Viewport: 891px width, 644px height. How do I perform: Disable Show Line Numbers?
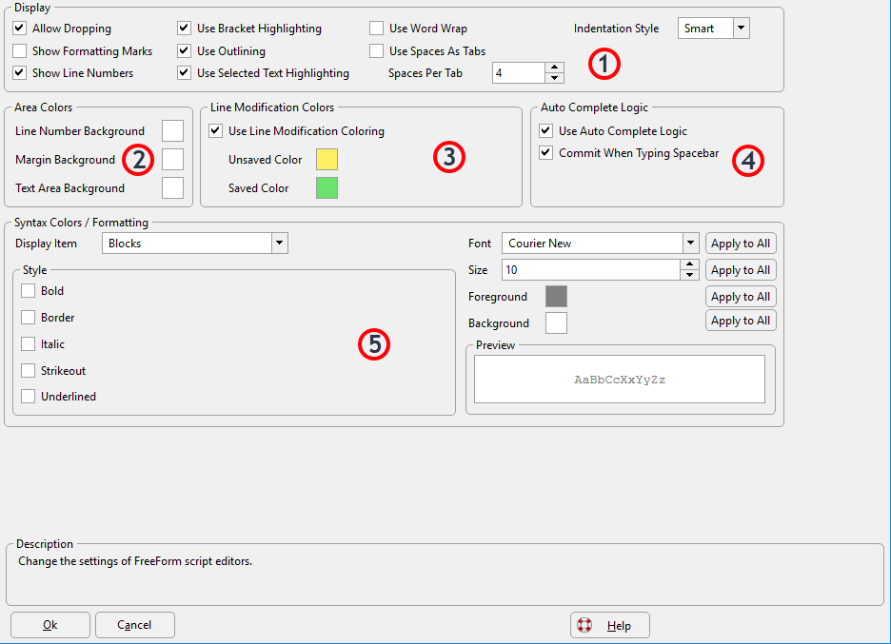coord(20,72)
